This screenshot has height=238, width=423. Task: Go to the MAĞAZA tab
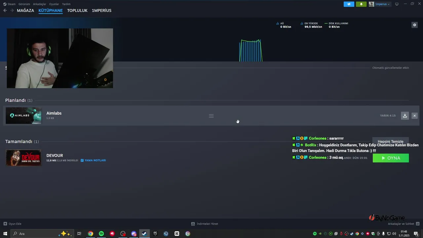[25, 11]
